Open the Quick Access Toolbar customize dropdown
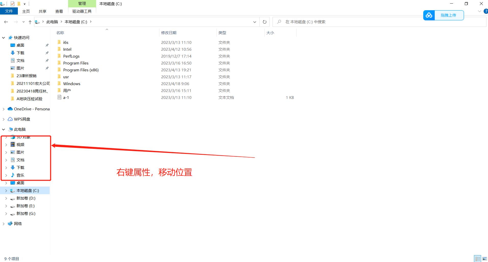 coord(24,4)
